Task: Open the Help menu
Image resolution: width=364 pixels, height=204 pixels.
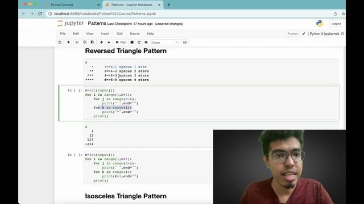Action: 150,33
